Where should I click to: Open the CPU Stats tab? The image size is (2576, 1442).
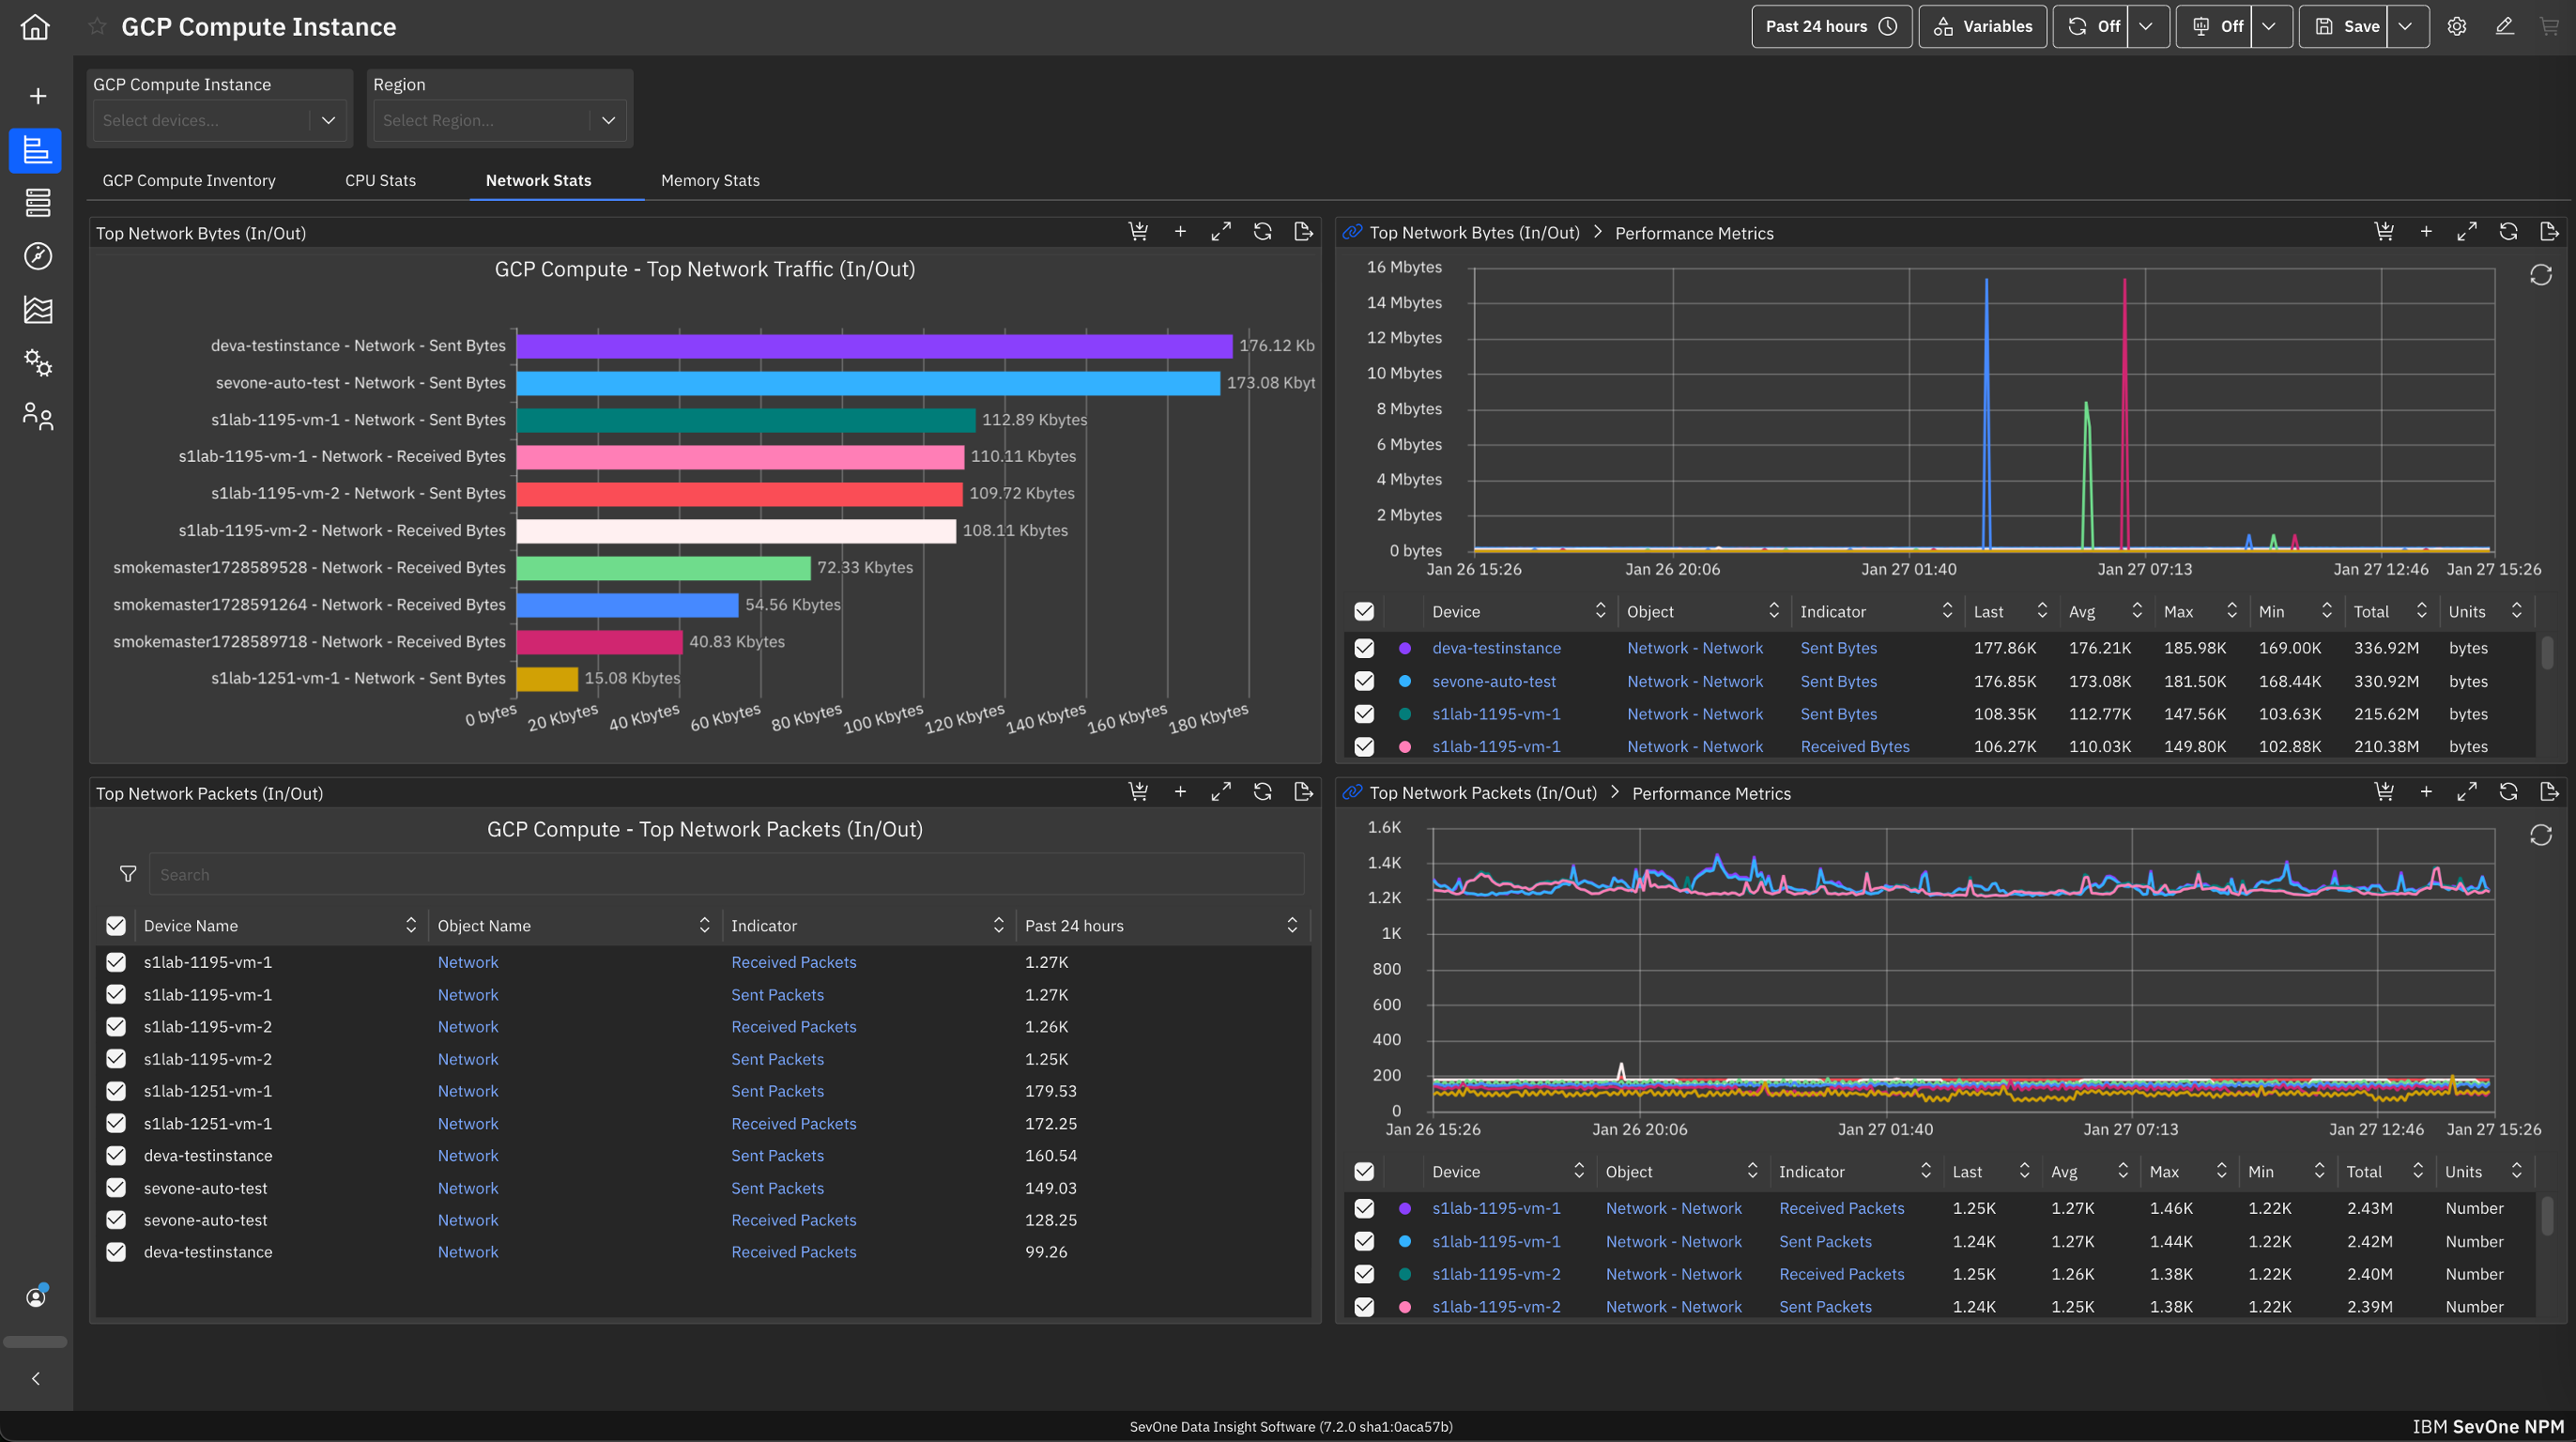click(380, 180)
